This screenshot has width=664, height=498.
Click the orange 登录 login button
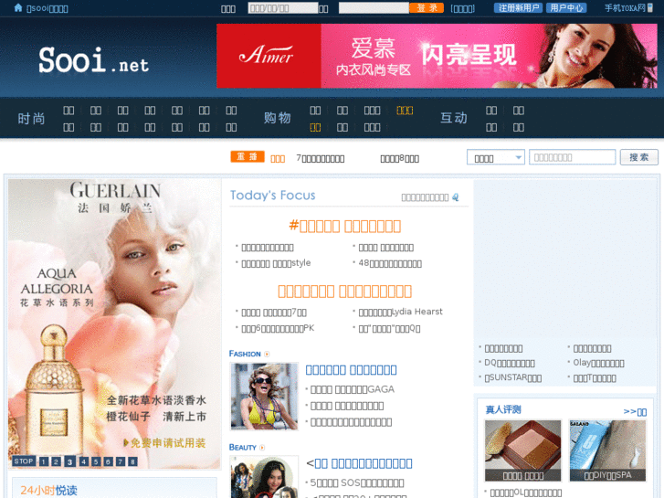pyautogui.click(x=427, y=8)
